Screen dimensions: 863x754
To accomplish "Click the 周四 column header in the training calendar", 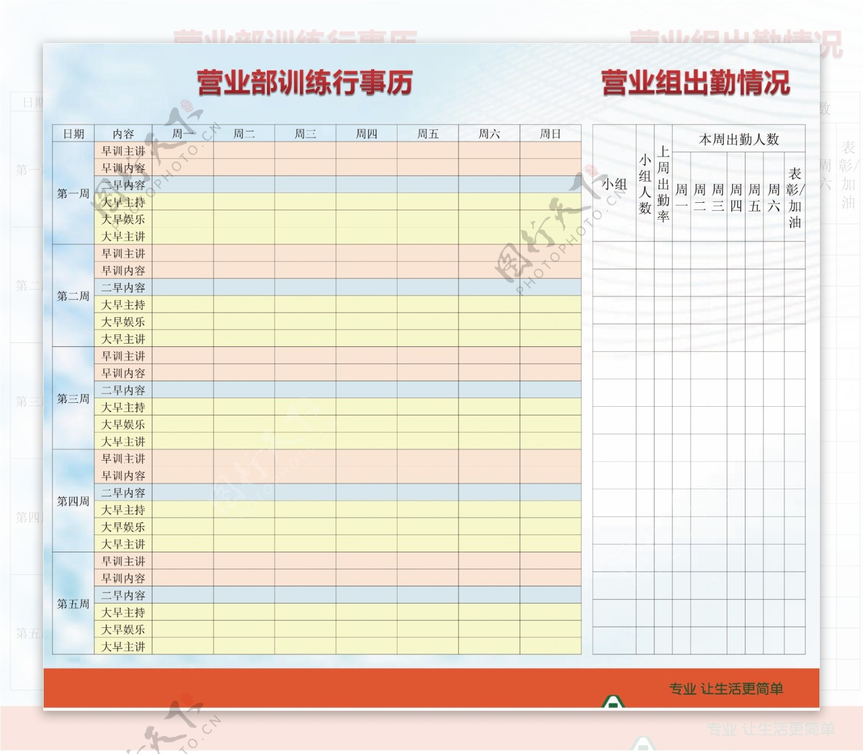I will (367, 133).
